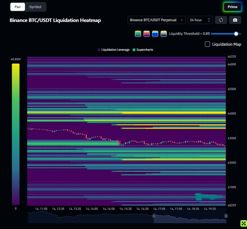
Task: Select the blue-cyan color scheme swatch
Action: coord(155,34)
